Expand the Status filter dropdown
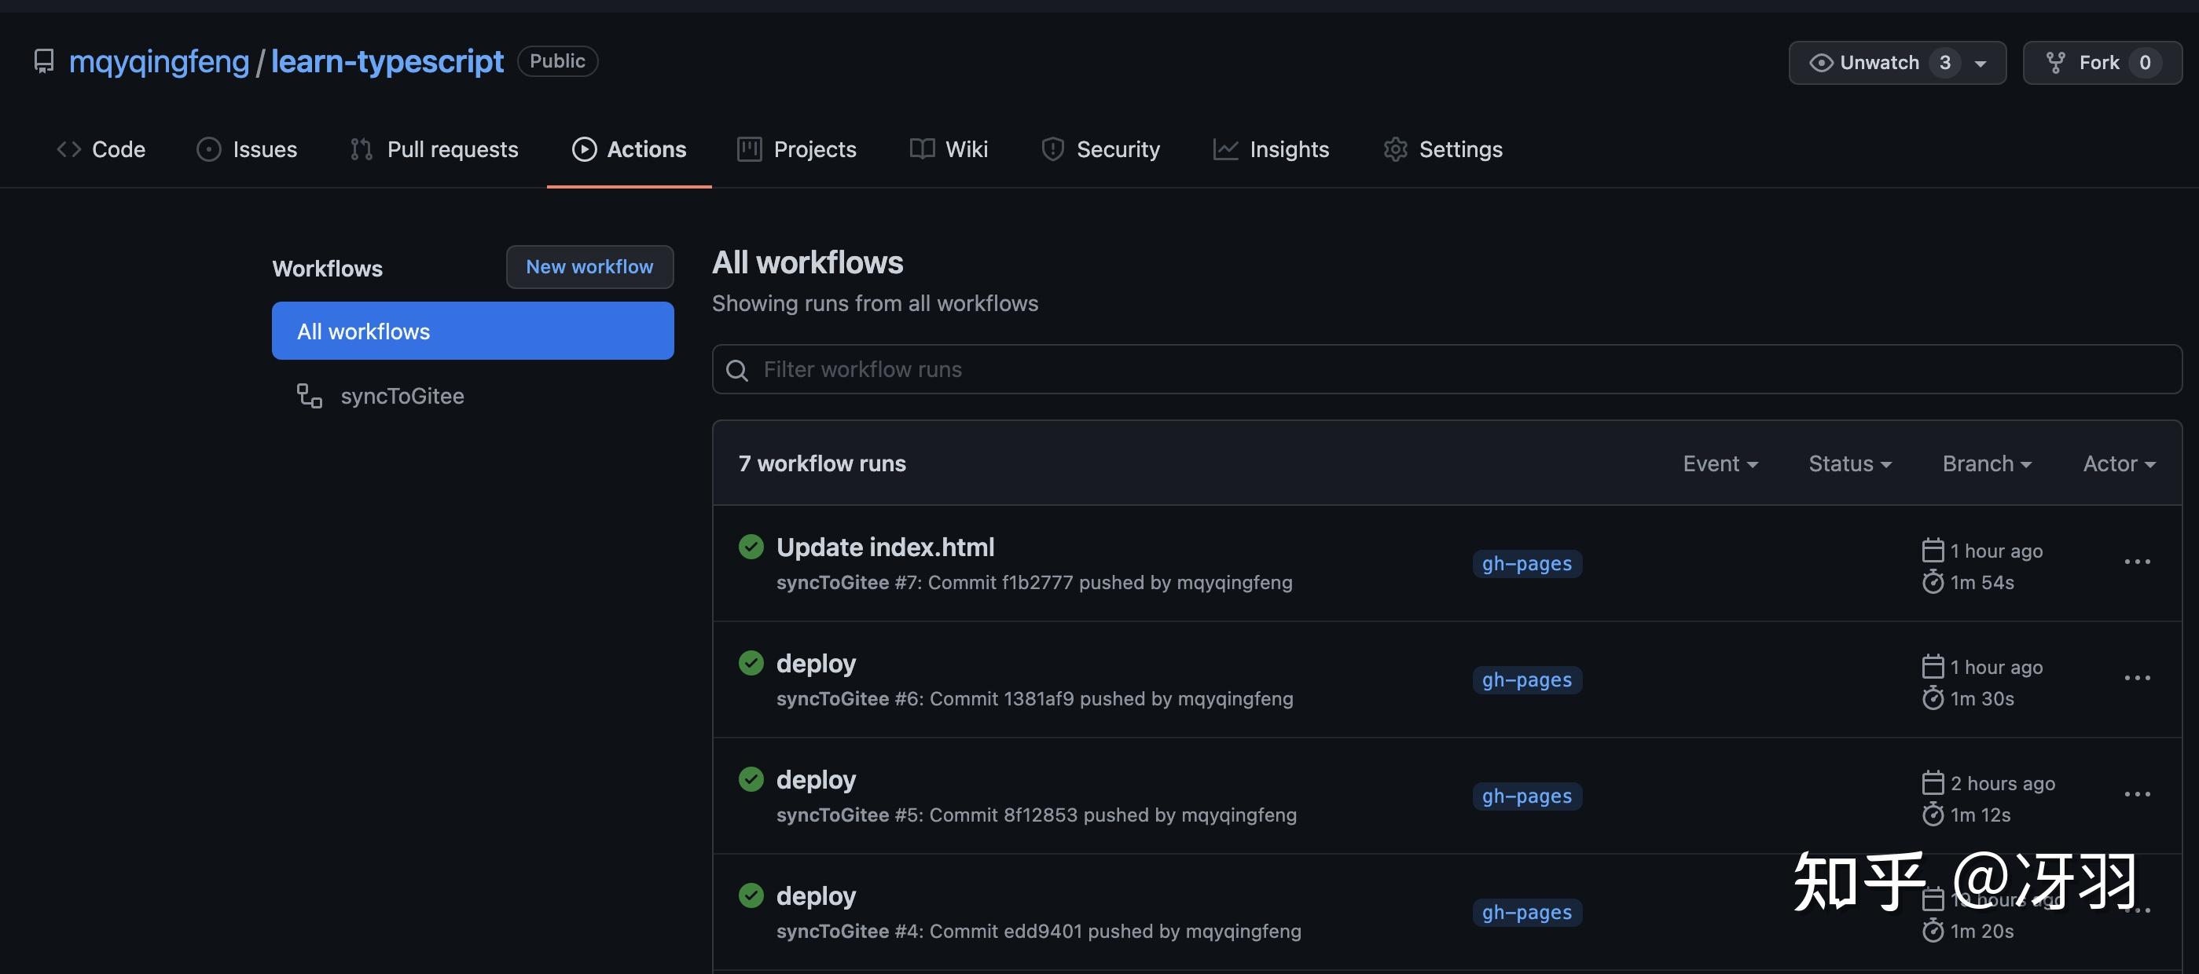2199x974 pixels. [x=1850, y=463]
